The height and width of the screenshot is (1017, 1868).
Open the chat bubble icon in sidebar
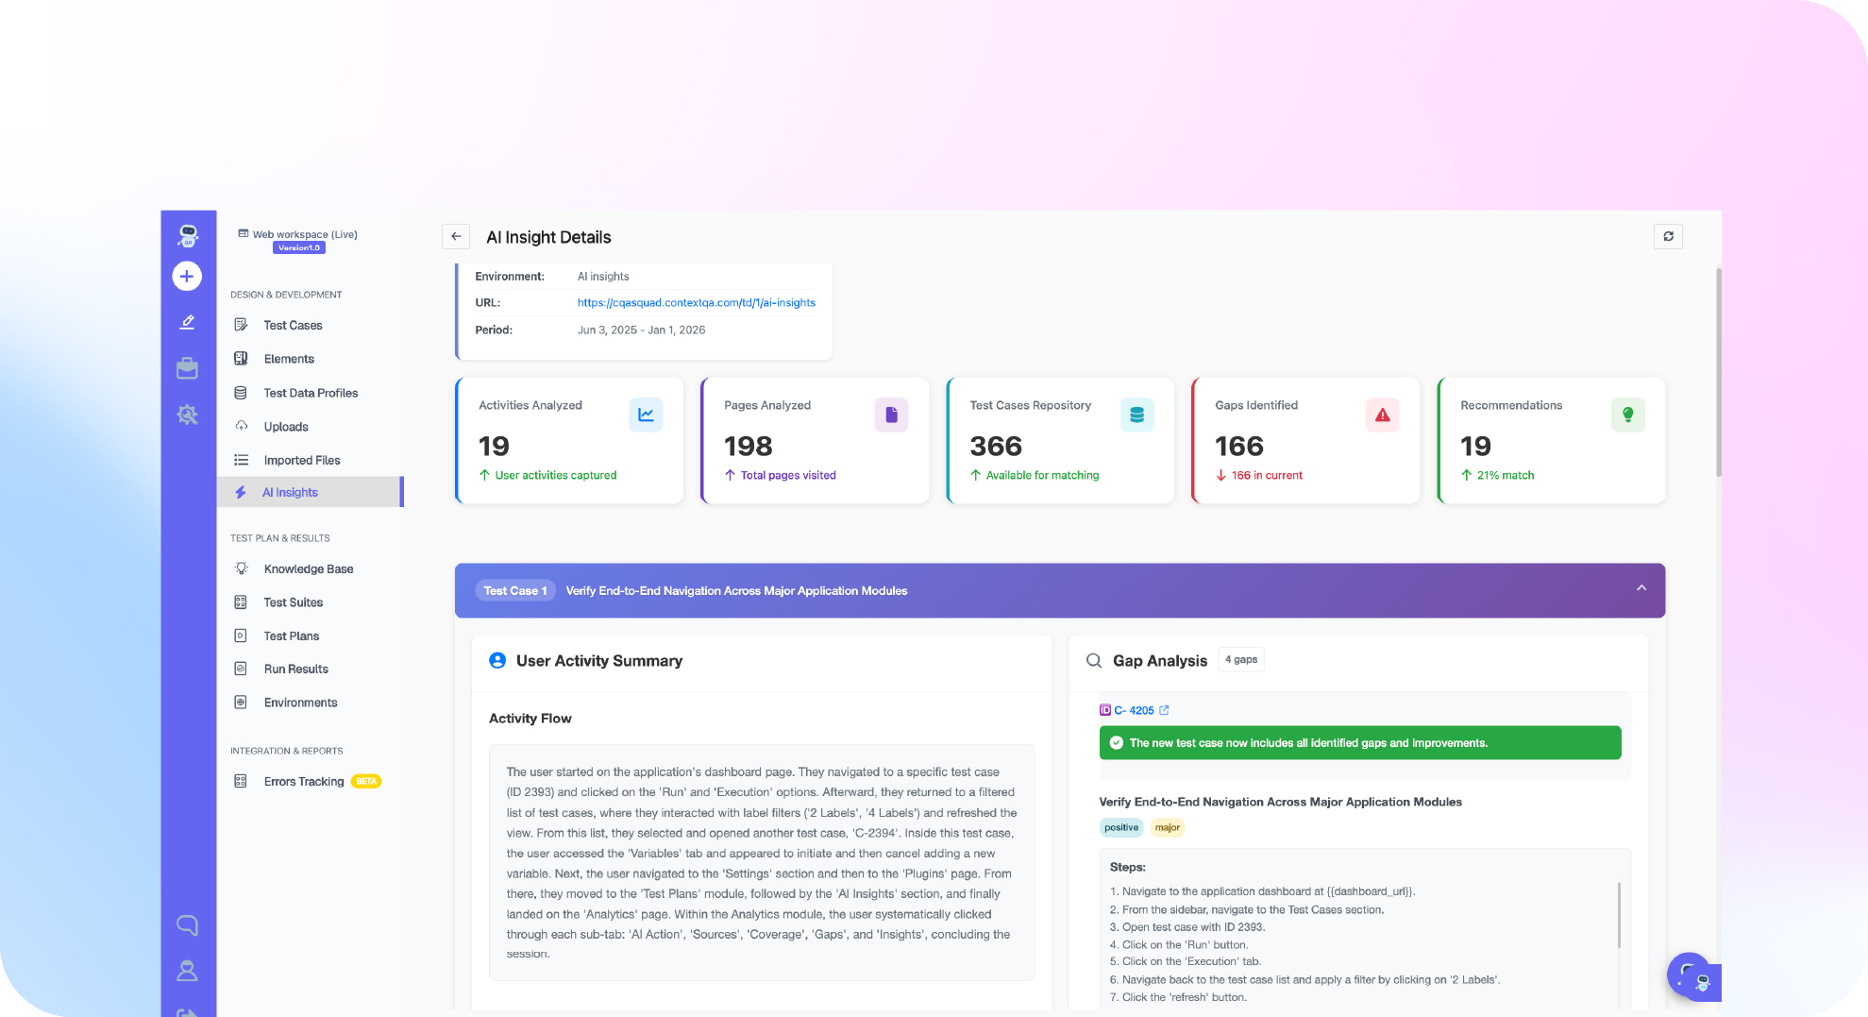187,925
